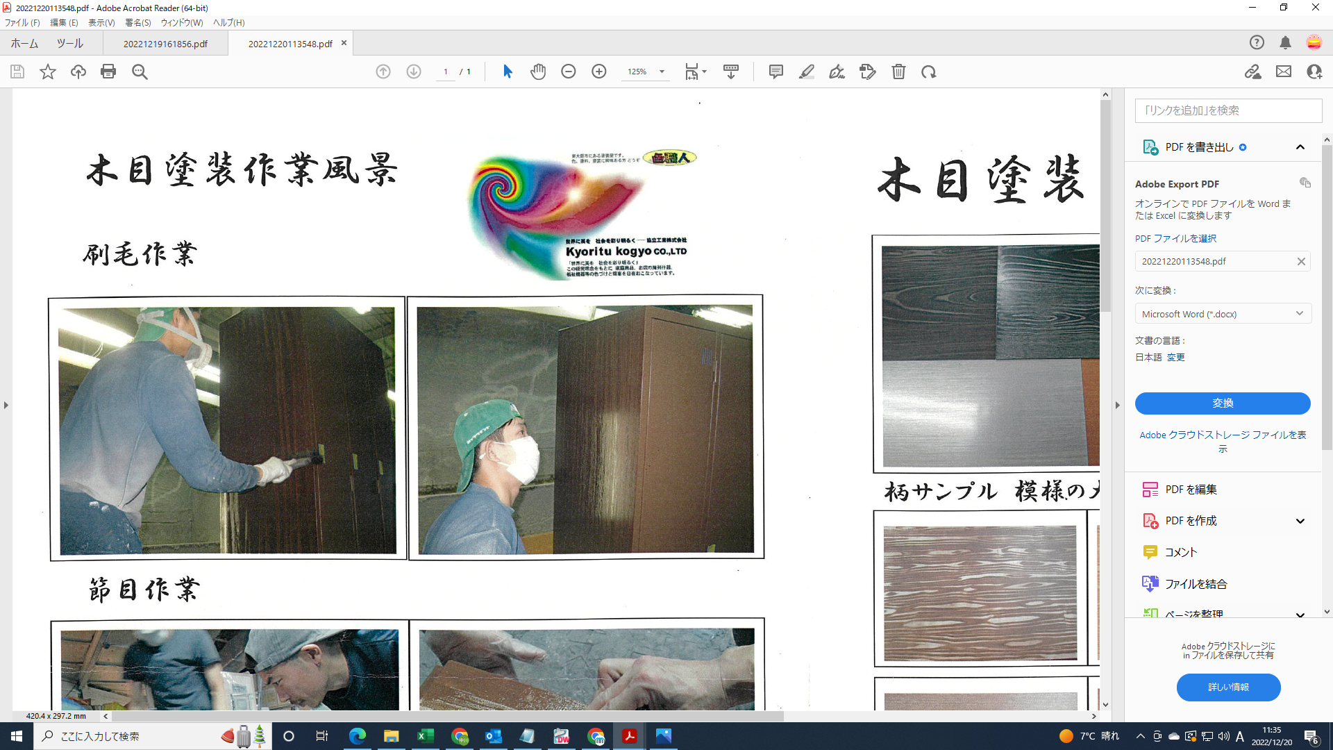Open the Microsoft Word format dropdown
This screenshot has width=1333, height=750.
[x=1223, y=314]
